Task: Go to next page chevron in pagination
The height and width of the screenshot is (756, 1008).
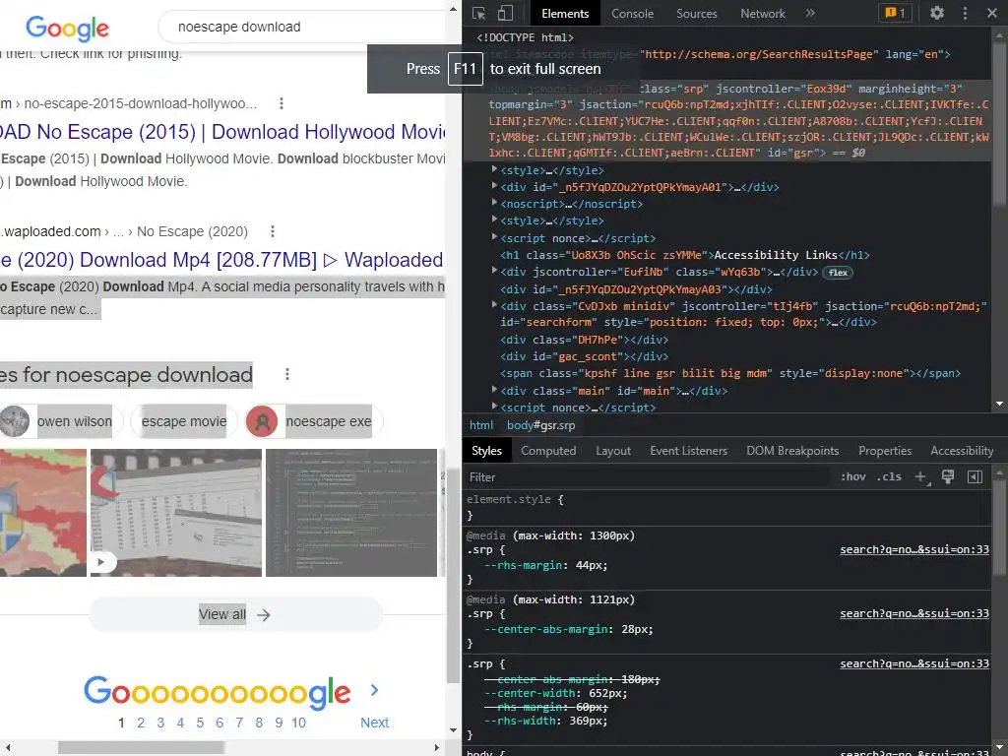Action: tap(374, 690)
